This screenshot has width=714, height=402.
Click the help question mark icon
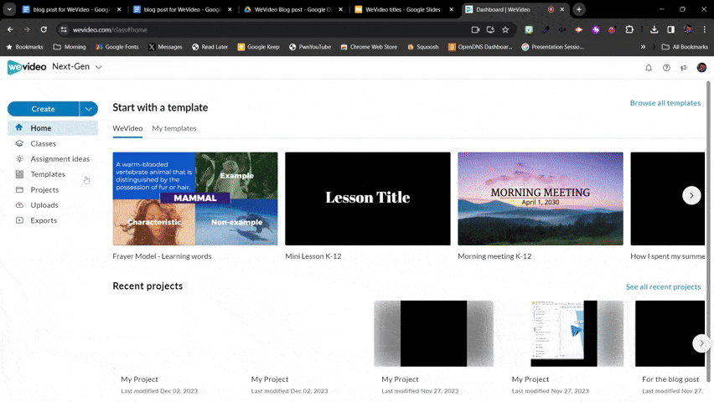click(666, 68)
